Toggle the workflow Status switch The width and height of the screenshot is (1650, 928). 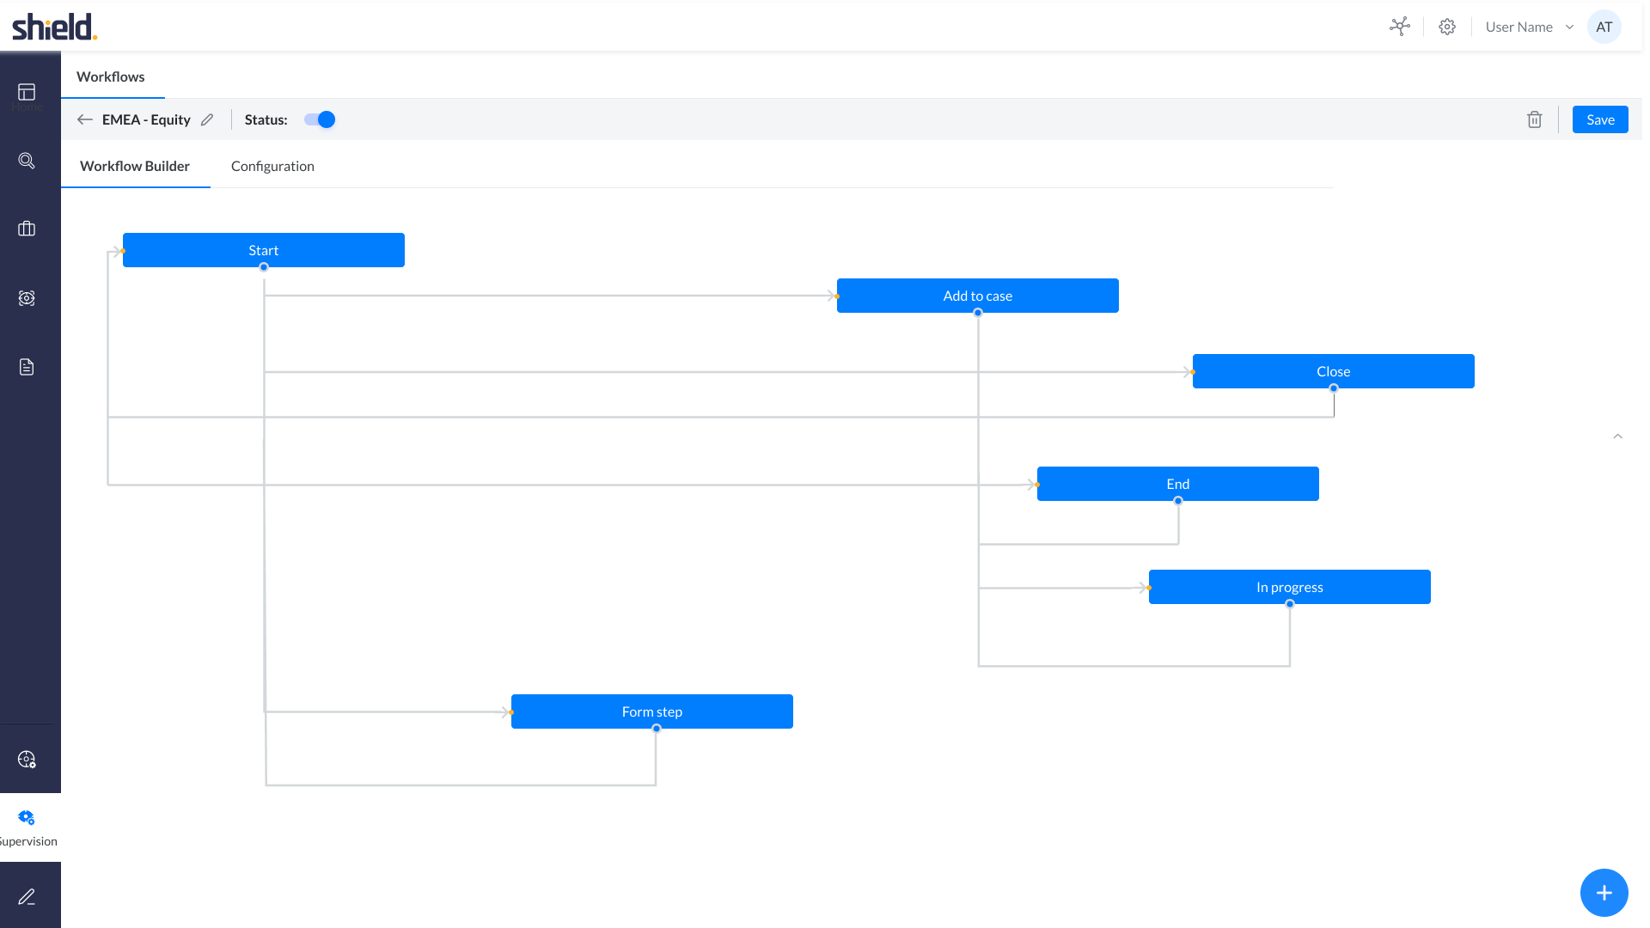320,119
